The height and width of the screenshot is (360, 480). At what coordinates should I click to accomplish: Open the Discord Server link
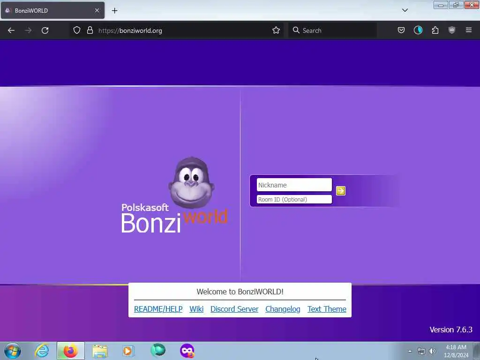pos(234,309)
